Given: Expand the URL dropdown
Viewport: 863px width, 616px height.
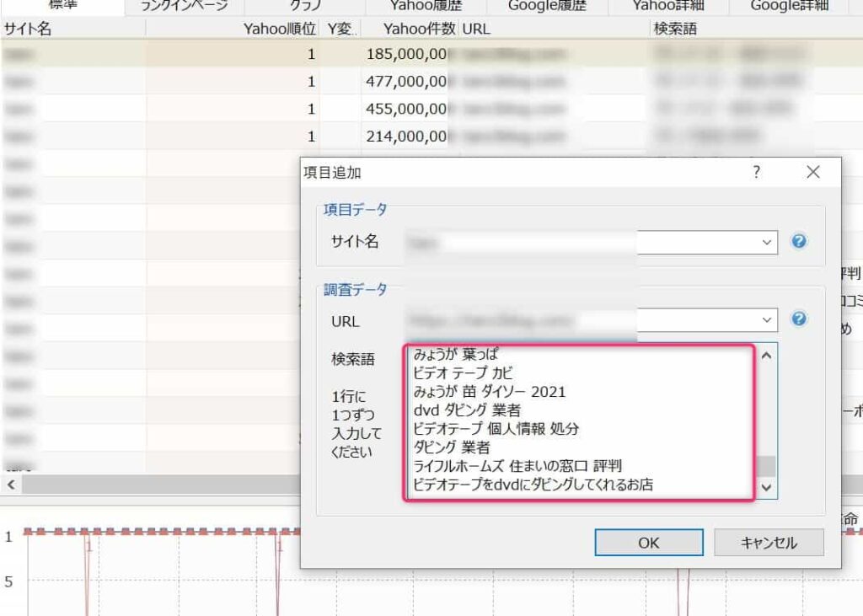Looking at the screenshot, I should click(766, 320).
